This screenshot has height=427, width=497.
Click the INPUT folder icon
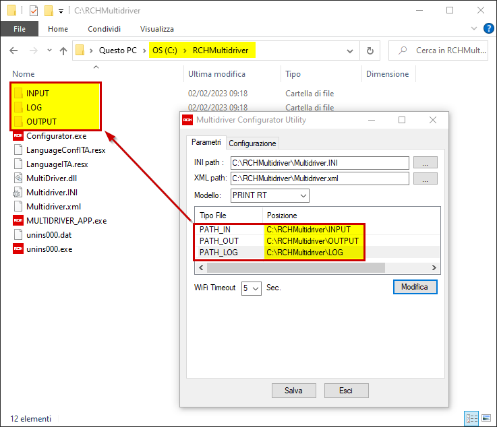[18, 94]
